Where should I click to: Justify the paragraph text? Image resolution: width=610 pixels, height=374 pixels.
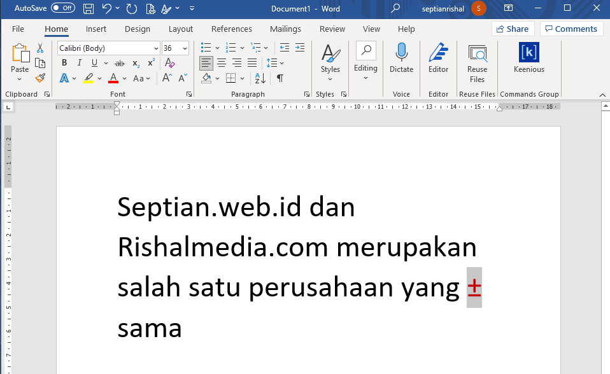pyautogui.click(x=252, y=63)
